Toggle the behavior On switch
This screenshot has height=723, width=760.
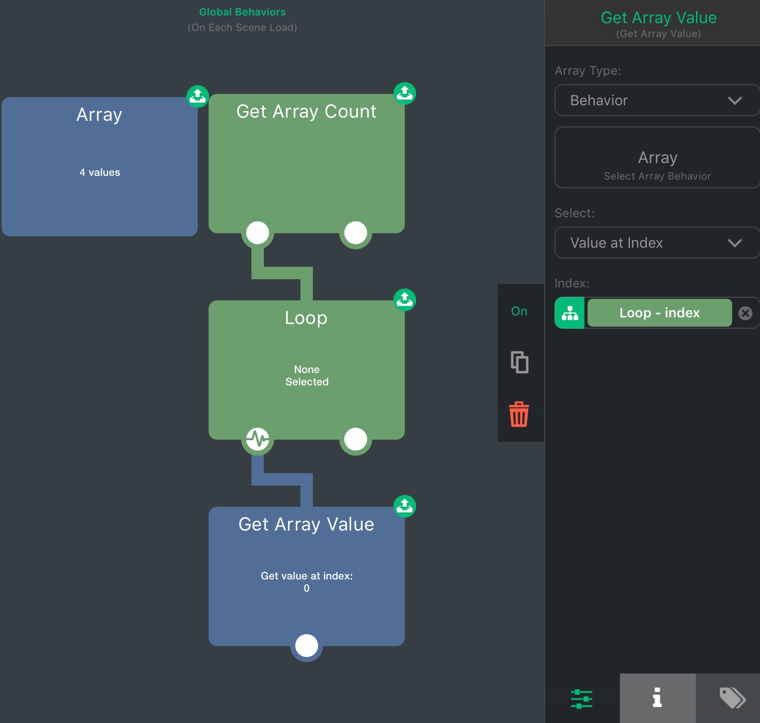tap(519, 311)
